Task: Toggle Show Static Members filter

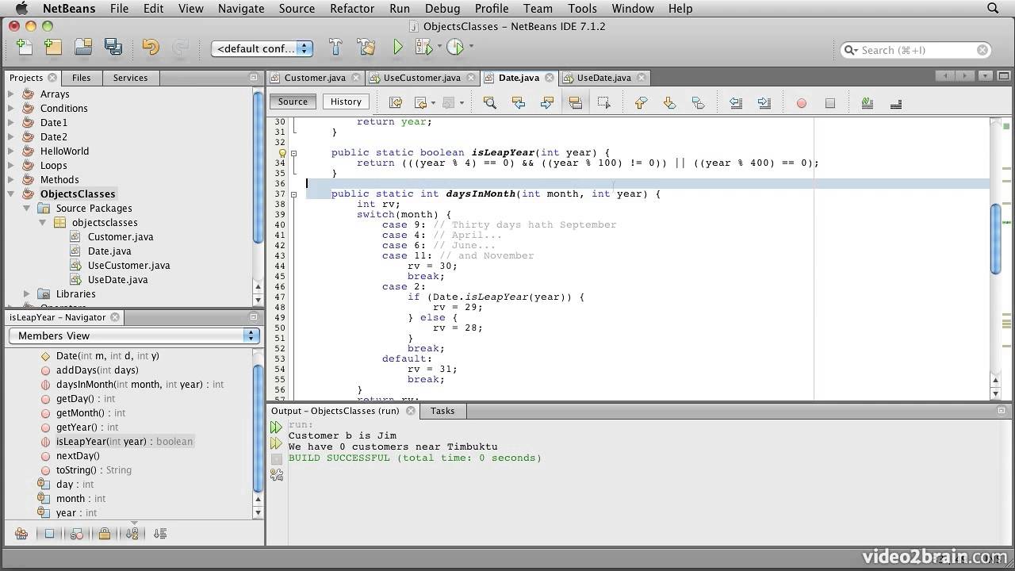Action: click(x=77, y=534)
